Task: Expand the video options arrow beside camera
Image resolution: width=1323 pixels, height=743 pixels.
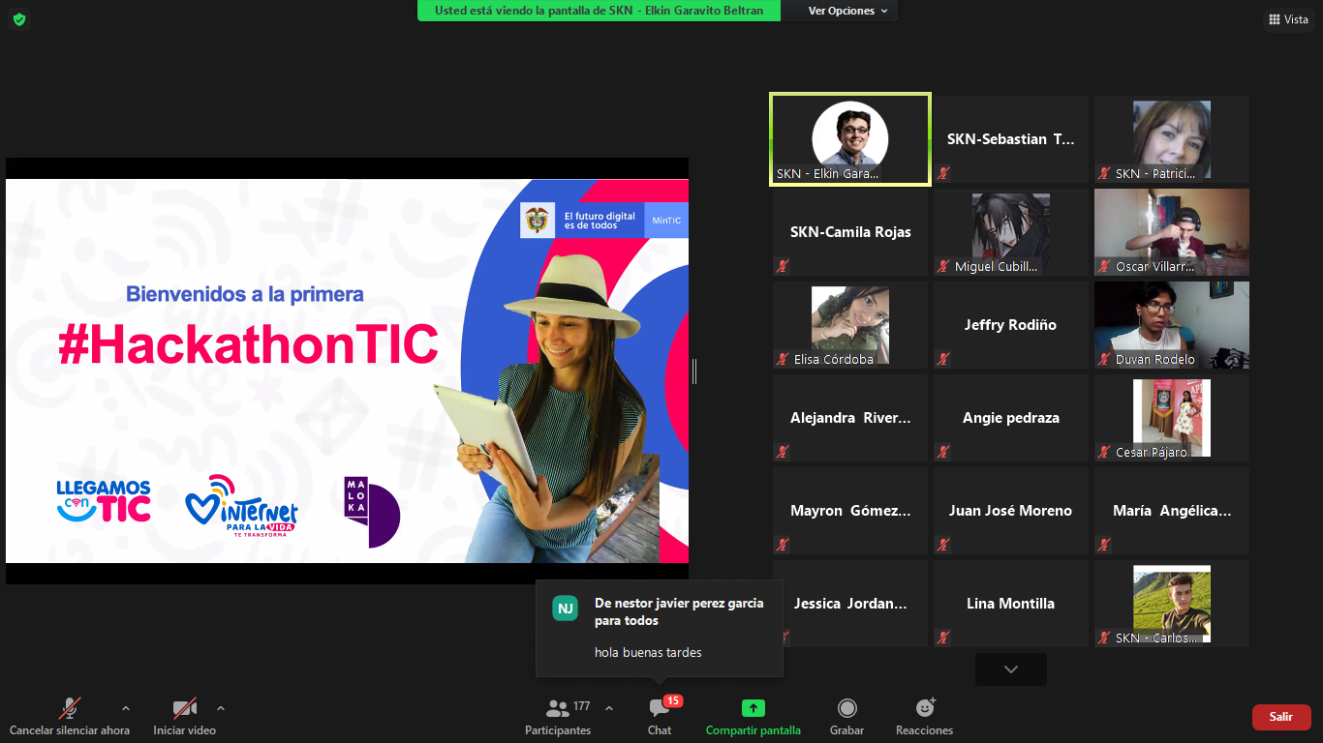Action: tap(221, 708)
